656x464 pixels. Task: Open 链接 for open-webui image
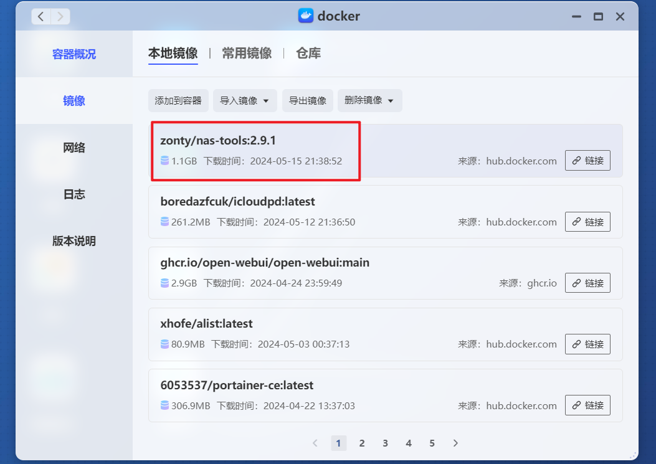587,283
